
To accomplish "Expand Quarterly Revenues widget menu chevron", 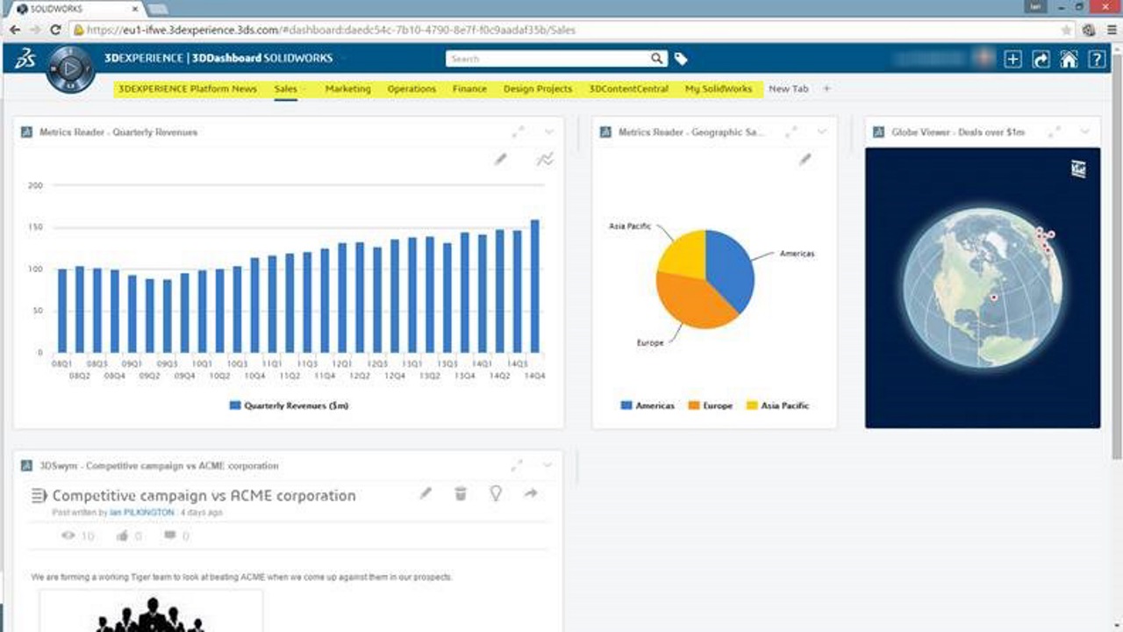I will [548, 132].
